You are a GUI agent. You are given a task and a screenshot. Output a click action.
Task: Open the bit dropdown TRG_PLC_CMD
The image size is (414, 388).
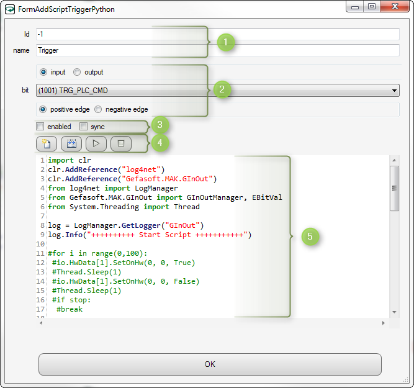click(x=218, y=91)
